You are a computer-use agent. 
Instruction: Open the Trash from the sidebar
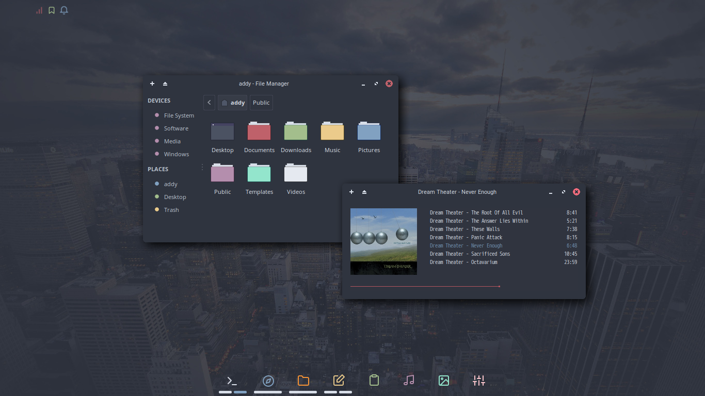coord(171,209)
